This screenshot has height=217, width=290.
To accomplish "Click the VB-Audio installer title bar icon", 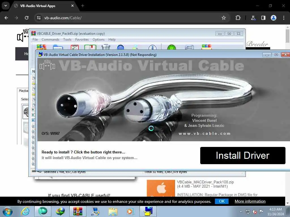I will 40,55.
